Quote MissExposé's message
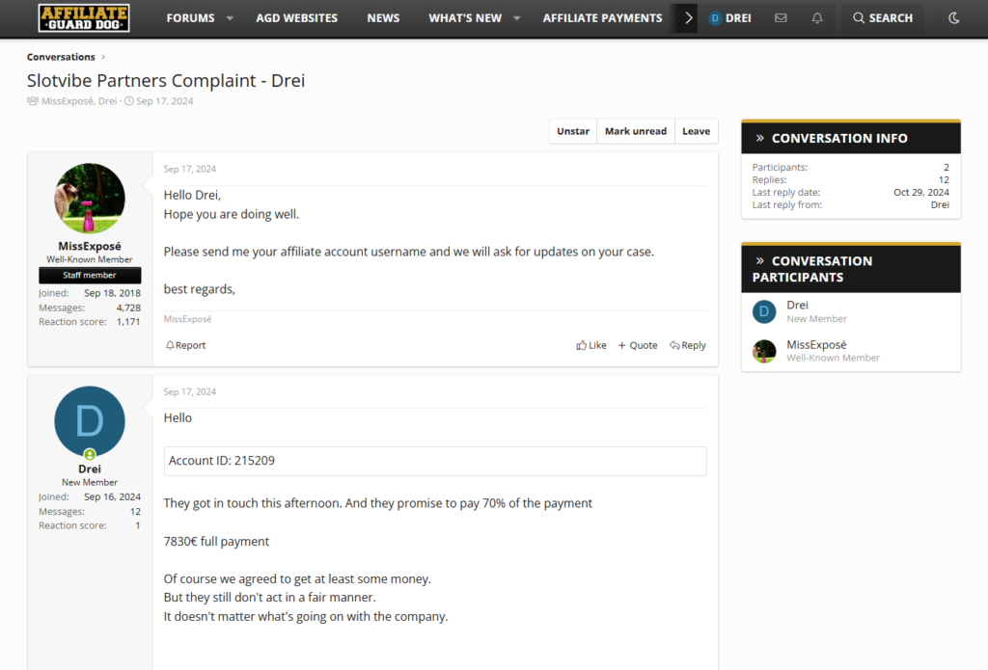Viewport: 988px width, 670px height. point(638,345)
